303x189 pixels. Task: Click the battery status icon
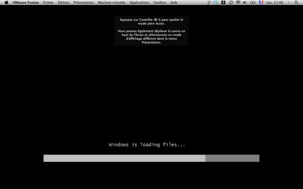(253, 3)
